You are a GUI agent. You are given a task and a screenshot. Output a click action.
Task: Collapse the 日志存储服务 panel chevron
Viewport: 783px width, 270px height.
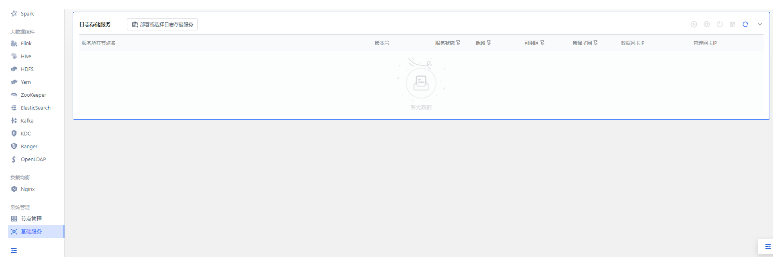coord(760,24)
